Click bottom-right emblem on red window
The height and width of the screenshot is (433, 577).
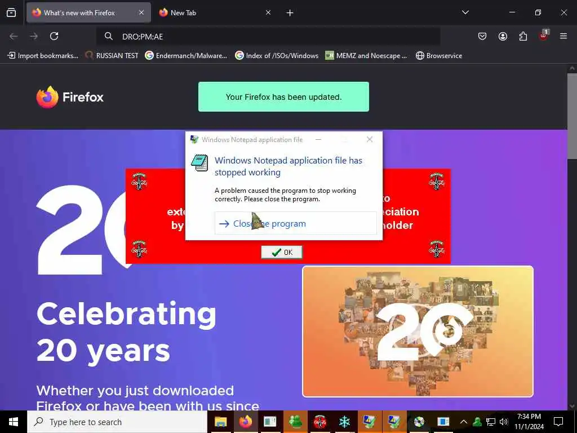pyautogui.click(x=437, y=249)
